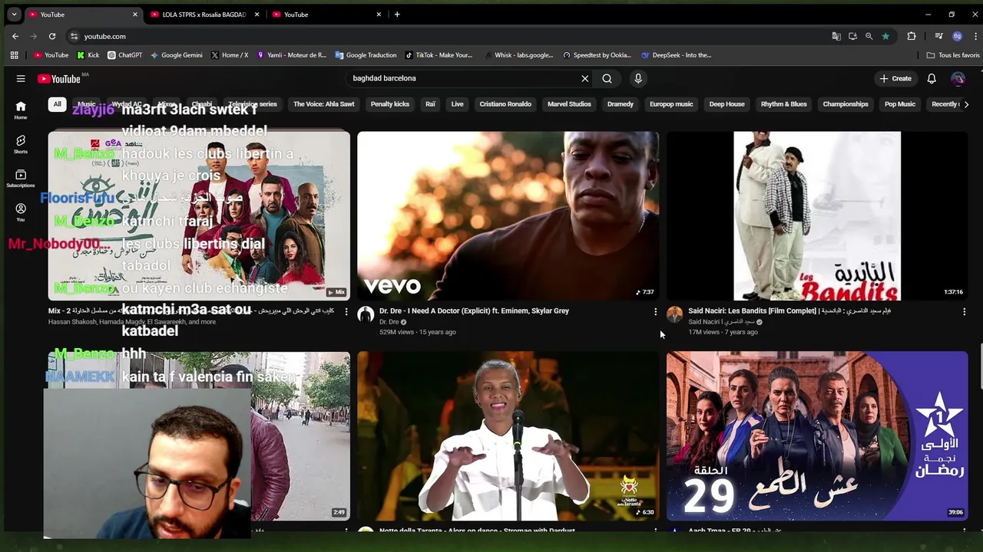Open the Google Gemini bookmark
The width and height of the screenshot is (983, 552).
pos(177,55)
